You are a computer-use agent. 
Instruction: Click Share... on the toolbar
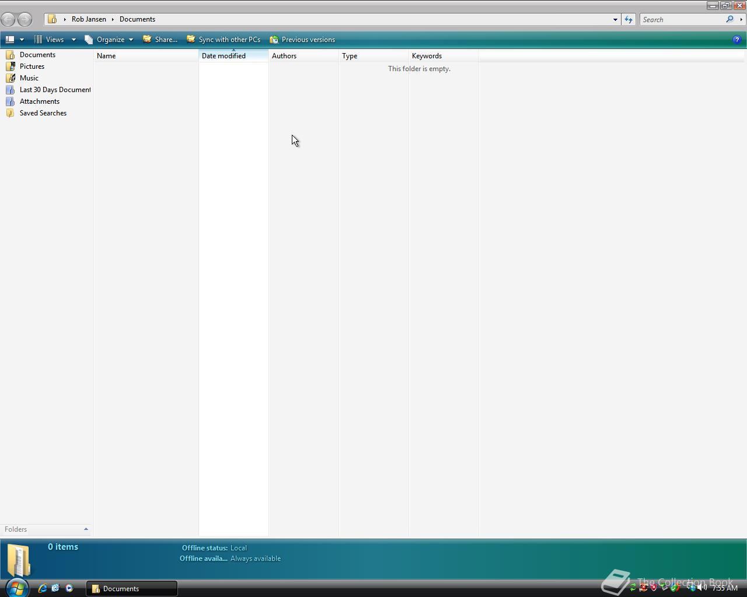coord(160,40)
